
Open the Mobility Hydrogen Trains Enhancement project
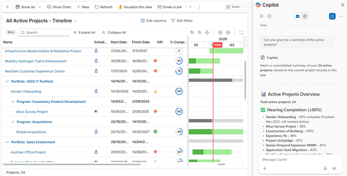point(36,61)
